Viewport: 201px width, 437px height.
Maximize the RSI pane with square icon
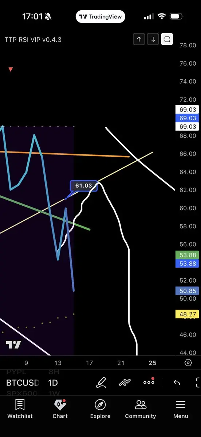coord(167,39)
